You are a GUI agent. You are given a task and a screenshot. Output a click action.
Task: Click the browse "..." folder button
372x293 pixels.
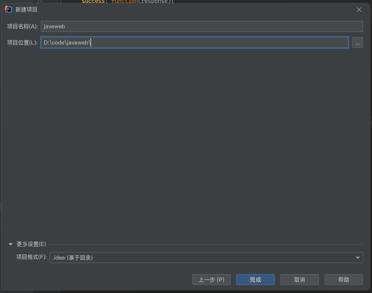(x=357, y=43)
